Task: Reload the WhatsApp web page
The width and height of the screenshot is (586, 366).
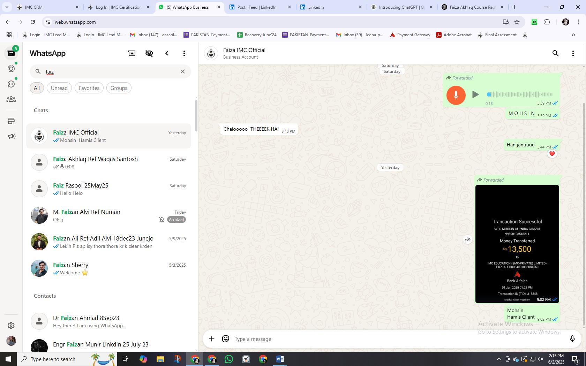Action: 33,22
